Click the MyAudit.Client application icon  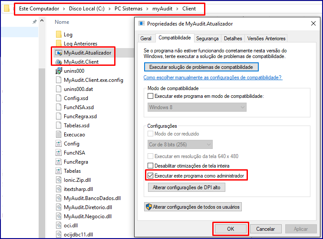point(59,61)
